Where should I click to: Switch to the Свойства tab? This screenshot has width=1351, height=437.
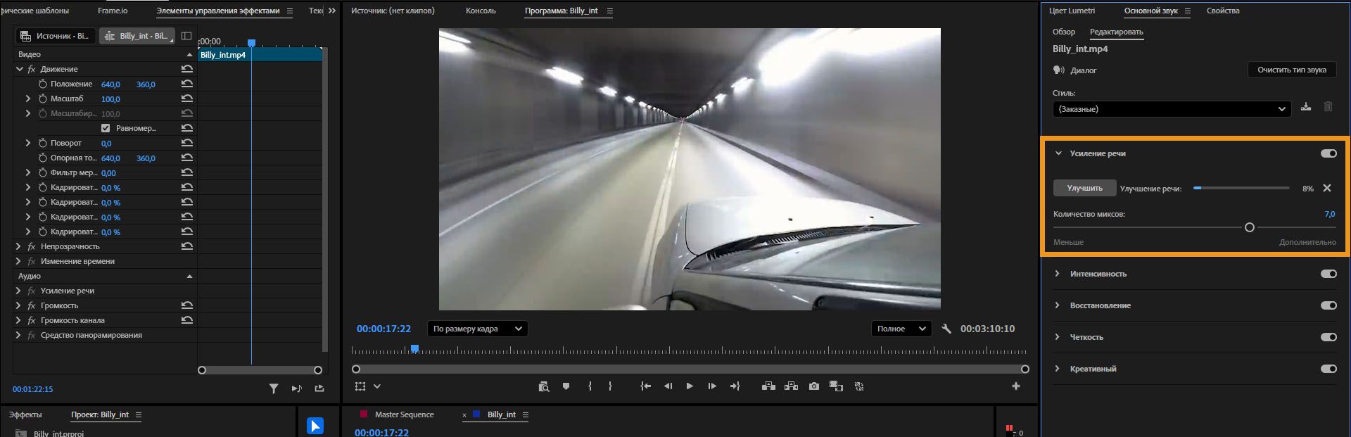click(1223, 11)
